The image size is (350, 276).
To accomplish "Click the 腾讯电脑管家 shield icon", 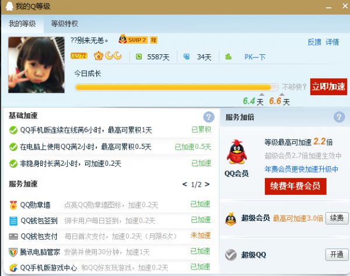I will tap(13, 252).
